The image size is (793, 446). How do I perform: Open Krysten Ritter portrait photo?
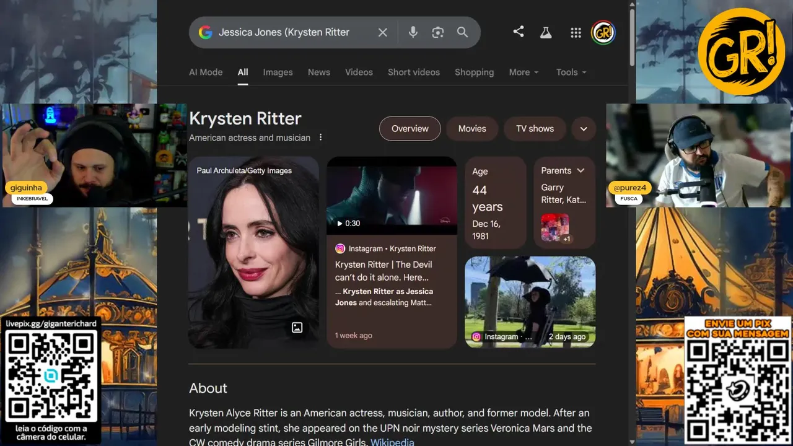coord(253,252)
